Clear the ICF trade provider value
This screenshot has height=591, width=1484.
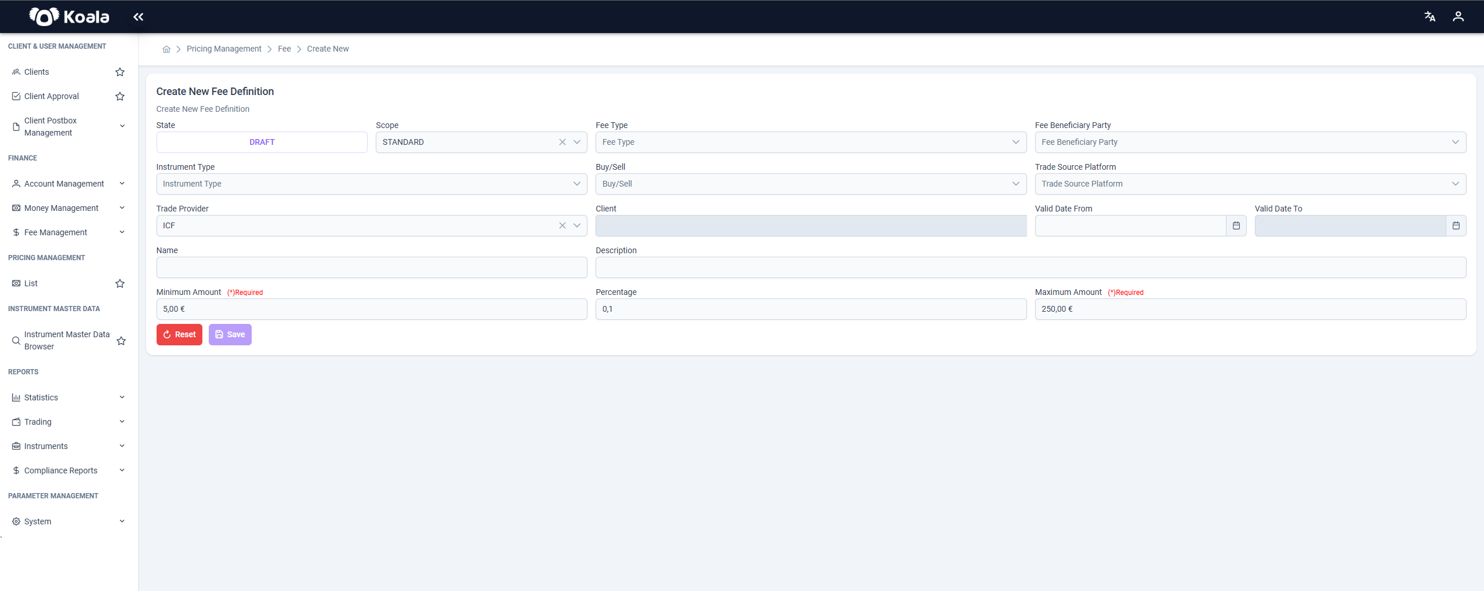click(562, 226)
